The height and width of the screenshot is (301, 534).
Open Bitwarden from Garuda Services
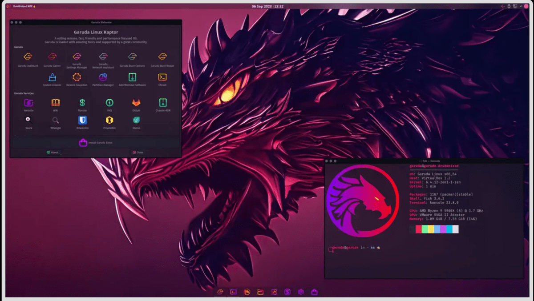click(82, 121)
